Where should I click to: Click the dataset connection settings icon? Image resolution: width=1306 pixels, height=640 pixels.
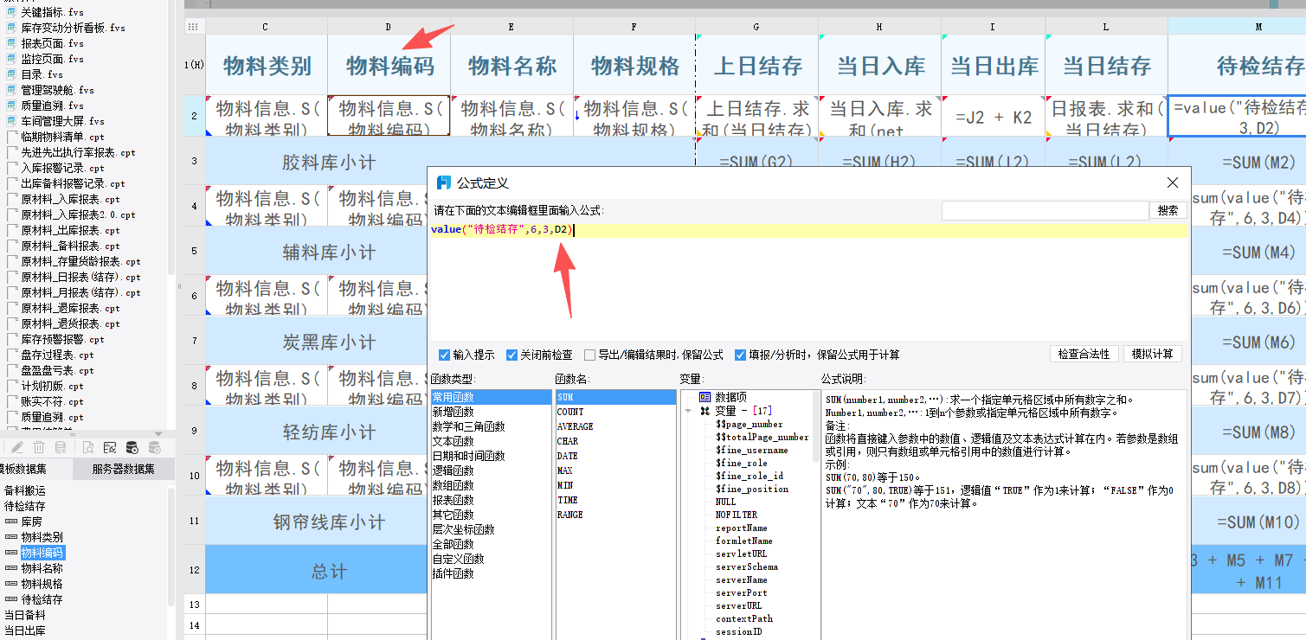(110, 447)
